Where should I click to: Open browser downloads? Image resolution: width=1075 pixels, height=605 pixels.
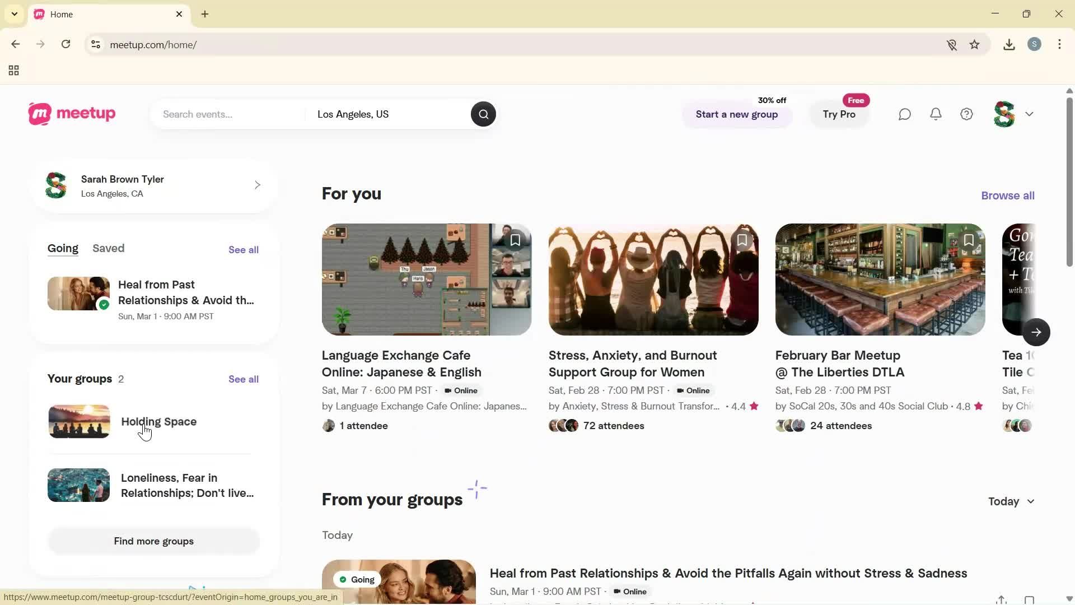[1009, 44]
